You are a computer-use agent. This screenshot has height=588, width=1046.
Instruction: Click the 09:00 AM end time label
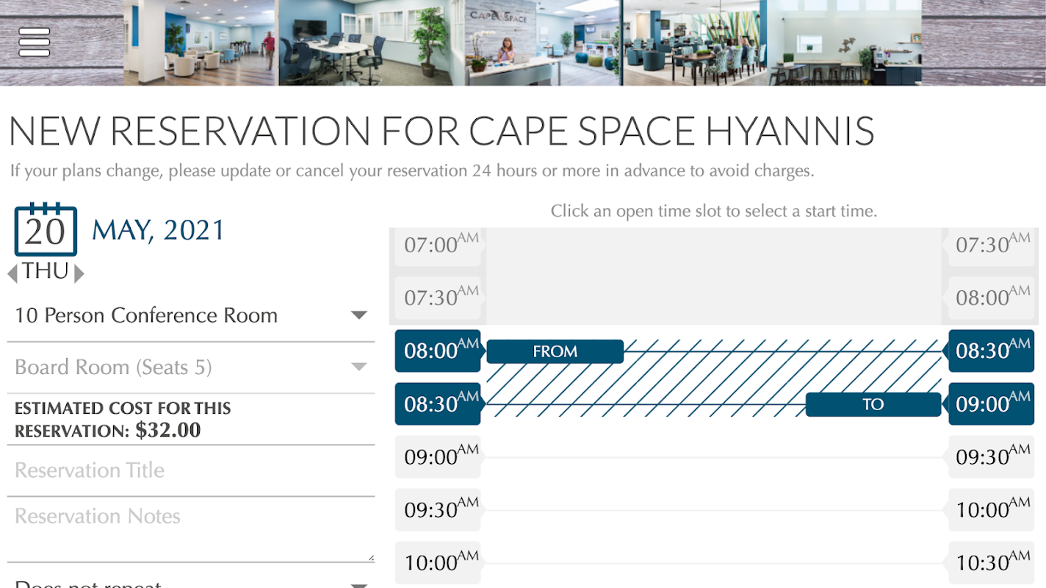991,404
